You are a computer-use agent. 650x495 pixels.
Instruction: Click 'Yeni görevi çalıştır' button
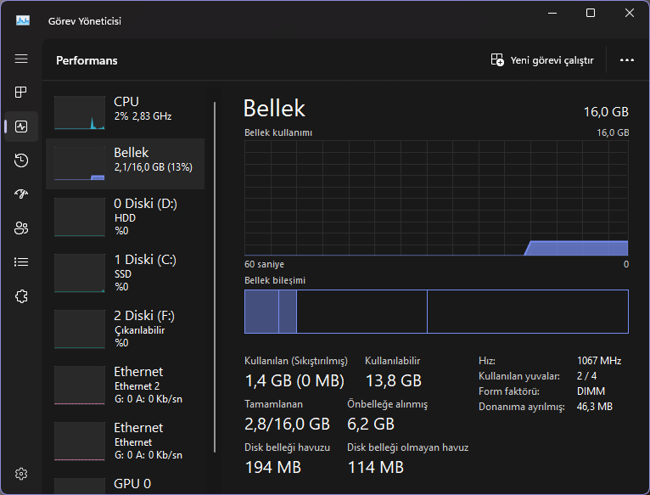[542, 60]
